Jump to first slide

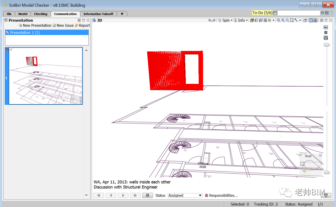tap(99, 196)
